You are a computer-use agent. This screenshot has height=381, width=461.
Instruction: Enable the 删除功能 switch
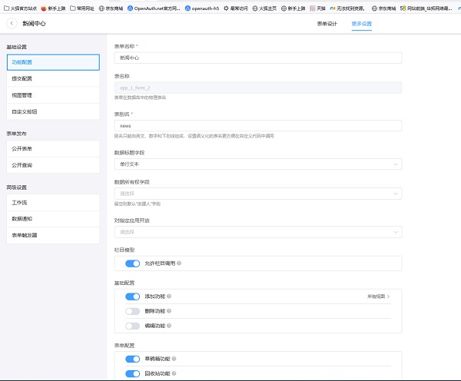pos(133,311)
